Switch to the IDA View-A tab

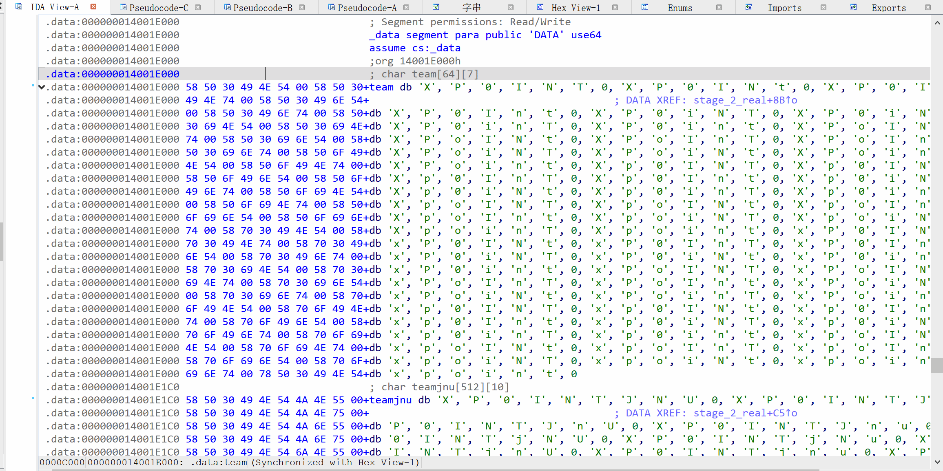(x=55, y=7)
